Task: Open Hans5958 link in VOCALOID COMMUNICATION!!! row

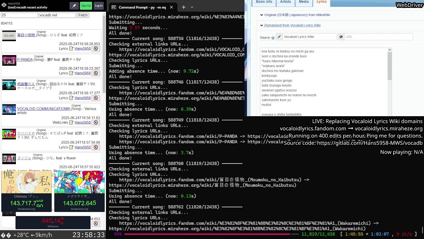Action: point(82,122)
